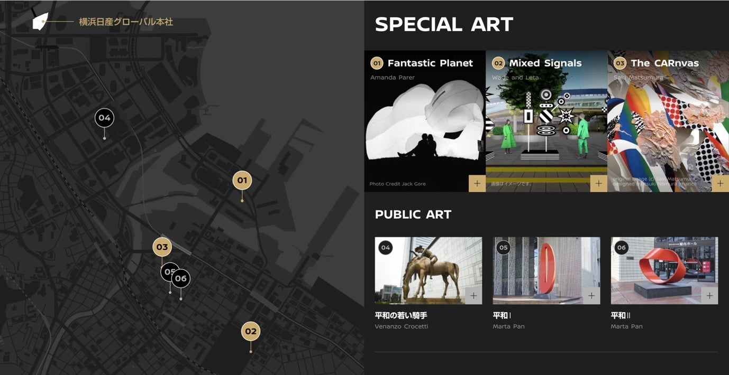The image size is (729, 375).
Task: Click the 平和の若い騎手 title
Action: coord(401,315)
